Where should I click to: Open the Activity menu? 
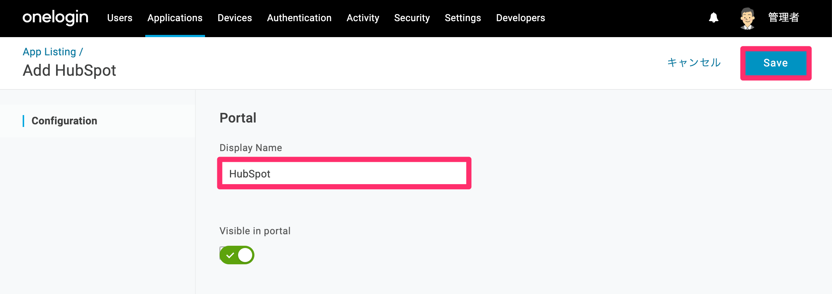click(x=363, y=18)
